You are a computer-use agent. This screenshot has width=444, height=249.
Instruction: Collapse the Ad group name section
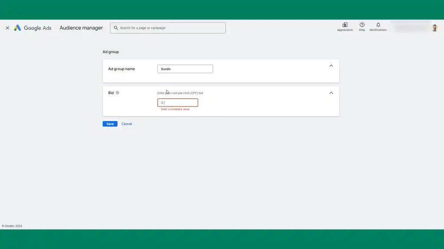click(331, 66)
